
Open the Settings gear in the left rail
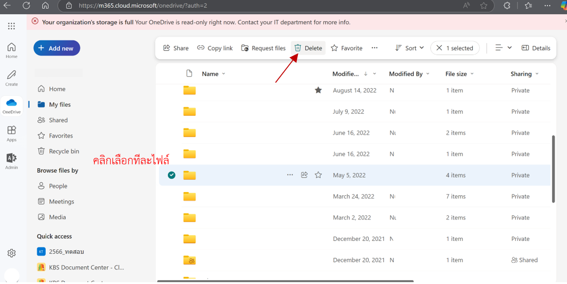[11, 253]
